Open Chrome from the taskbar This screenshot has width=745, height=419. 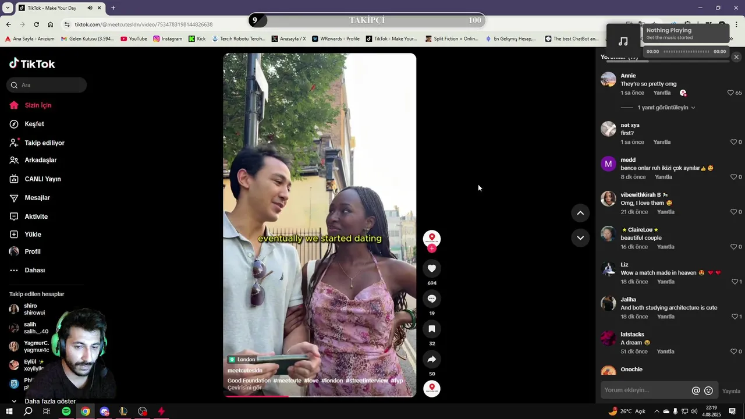[x=86, y=411]
